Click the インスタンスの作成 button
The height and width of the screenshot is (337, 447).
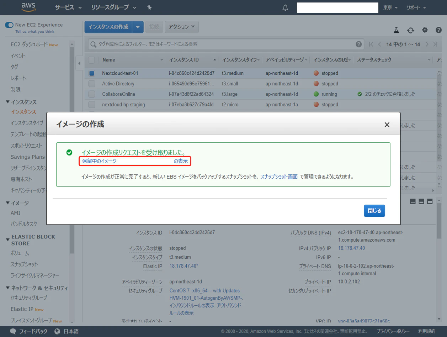[x=108, y=27]
